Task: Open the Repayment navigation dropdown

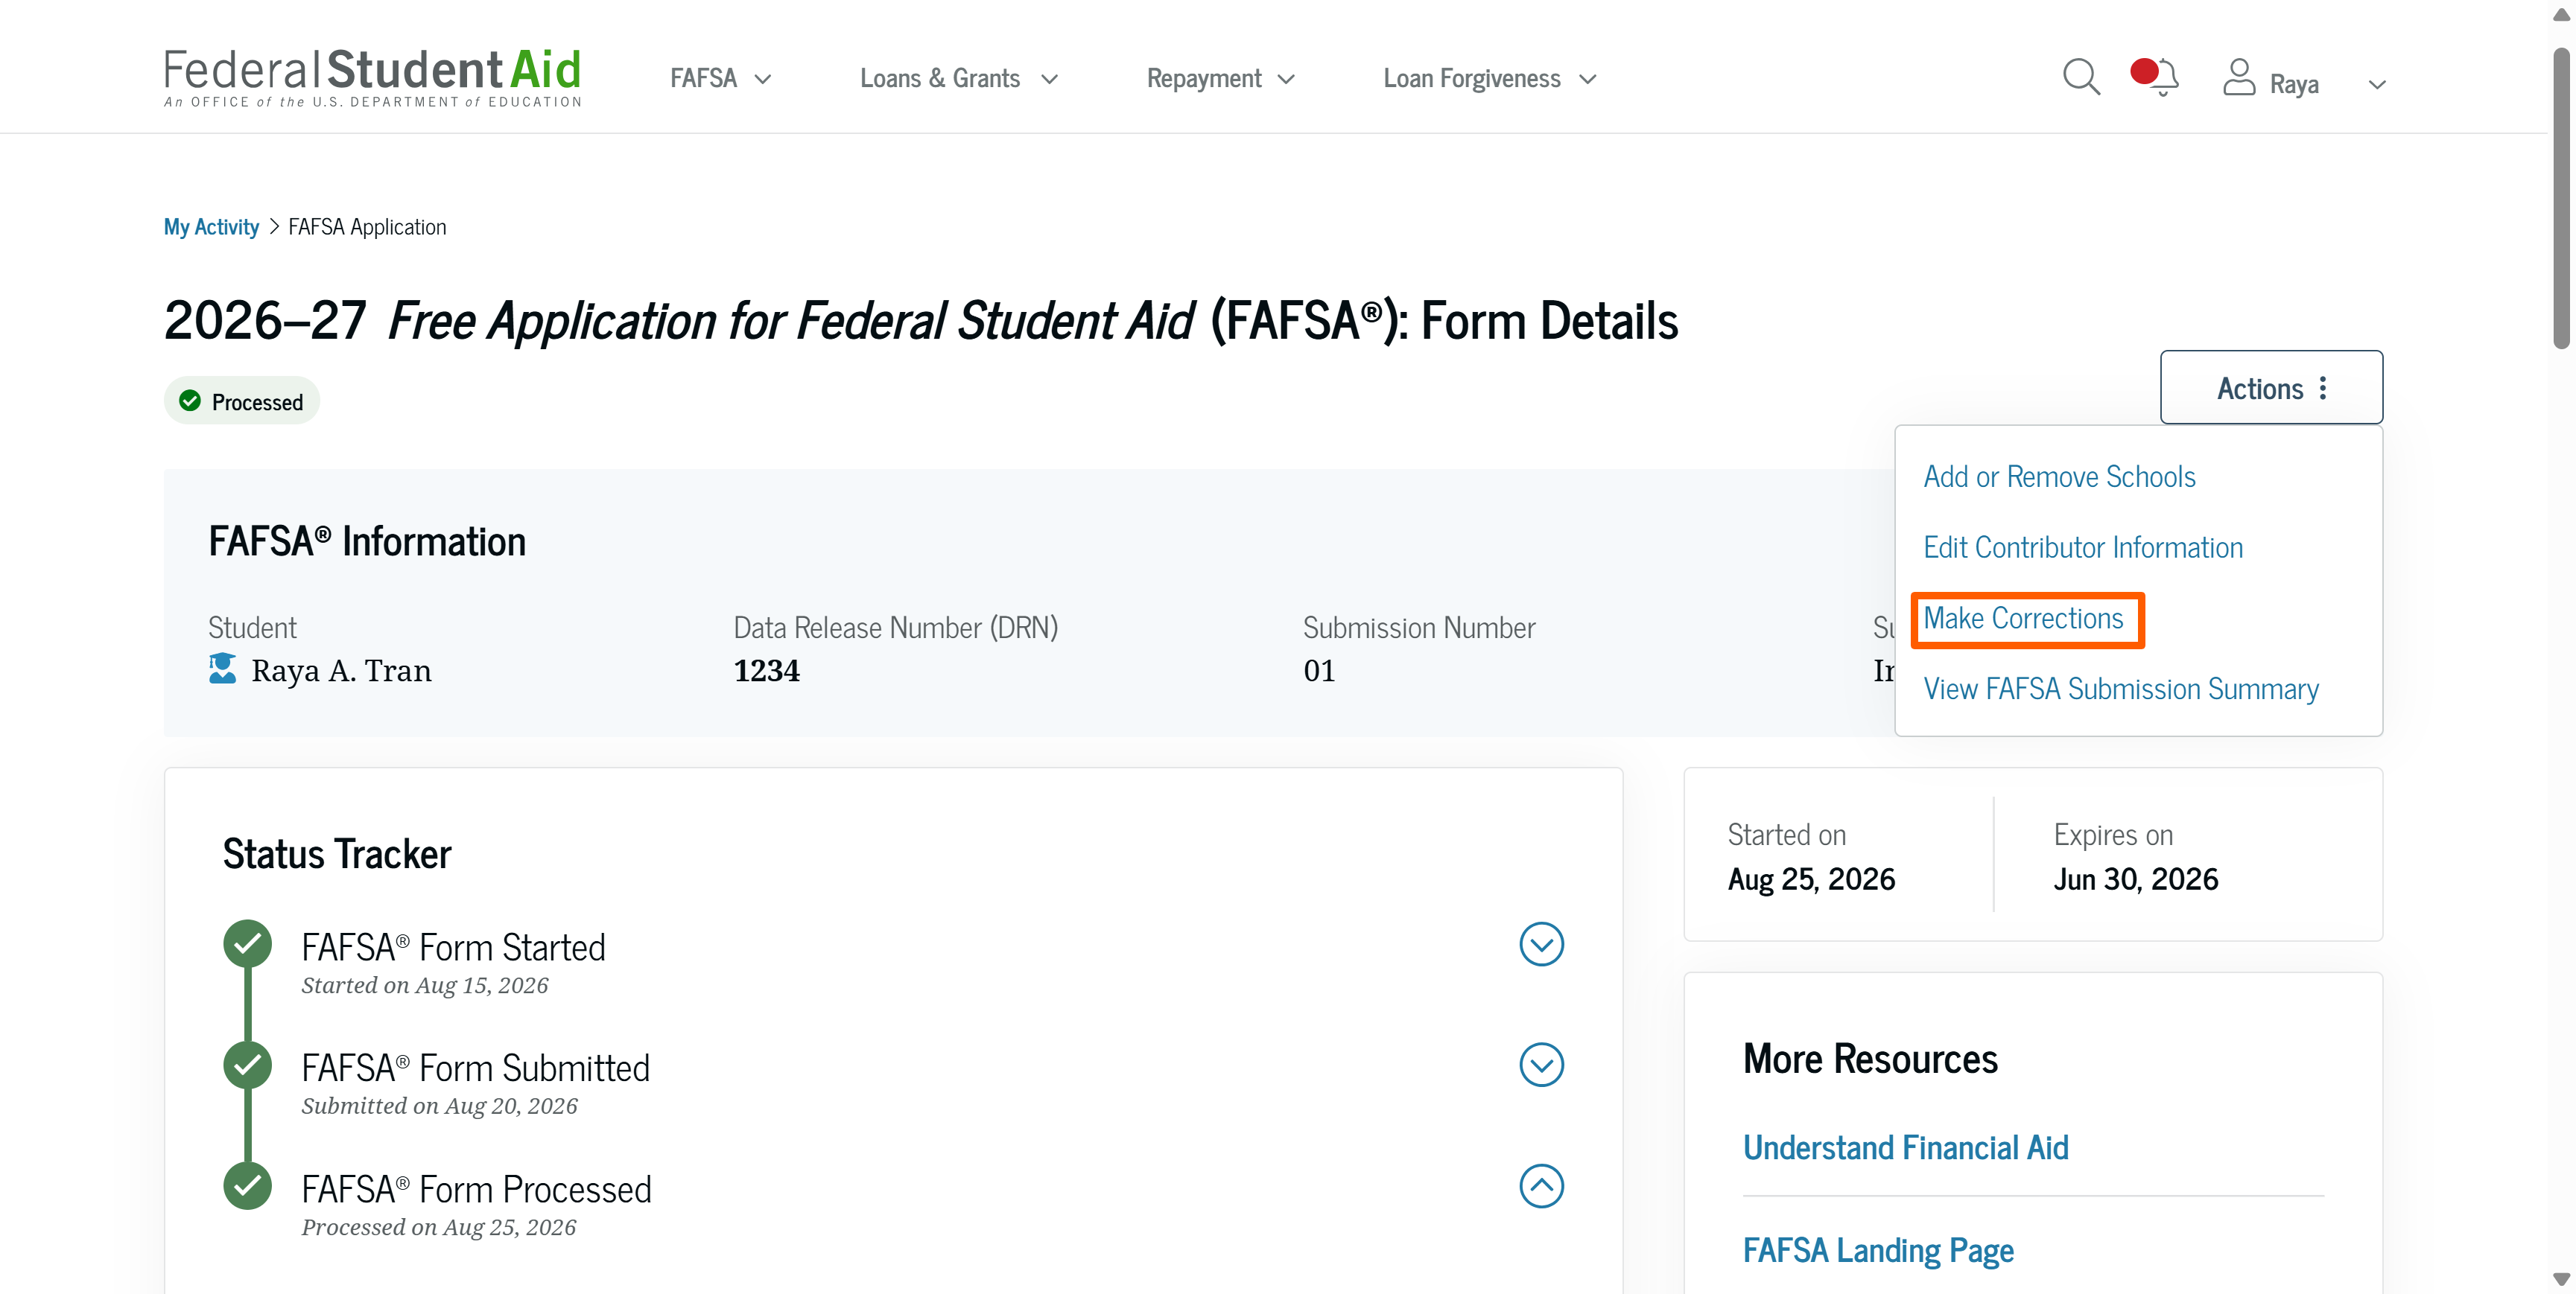Action: pos(1221,78)
